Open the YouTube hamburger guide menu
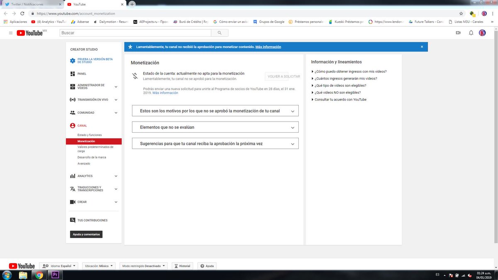This screenshot has width=498, height=280. coord(10,33)
